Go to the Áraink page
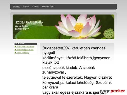Image resolution: width=127 pixels, height=95 pixels. tap(26, 7)
